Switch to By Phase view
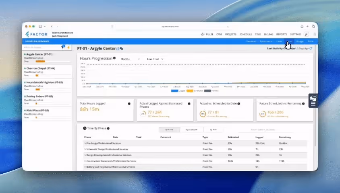This screenshot has width=340, height=193. (x=169, y=129)
